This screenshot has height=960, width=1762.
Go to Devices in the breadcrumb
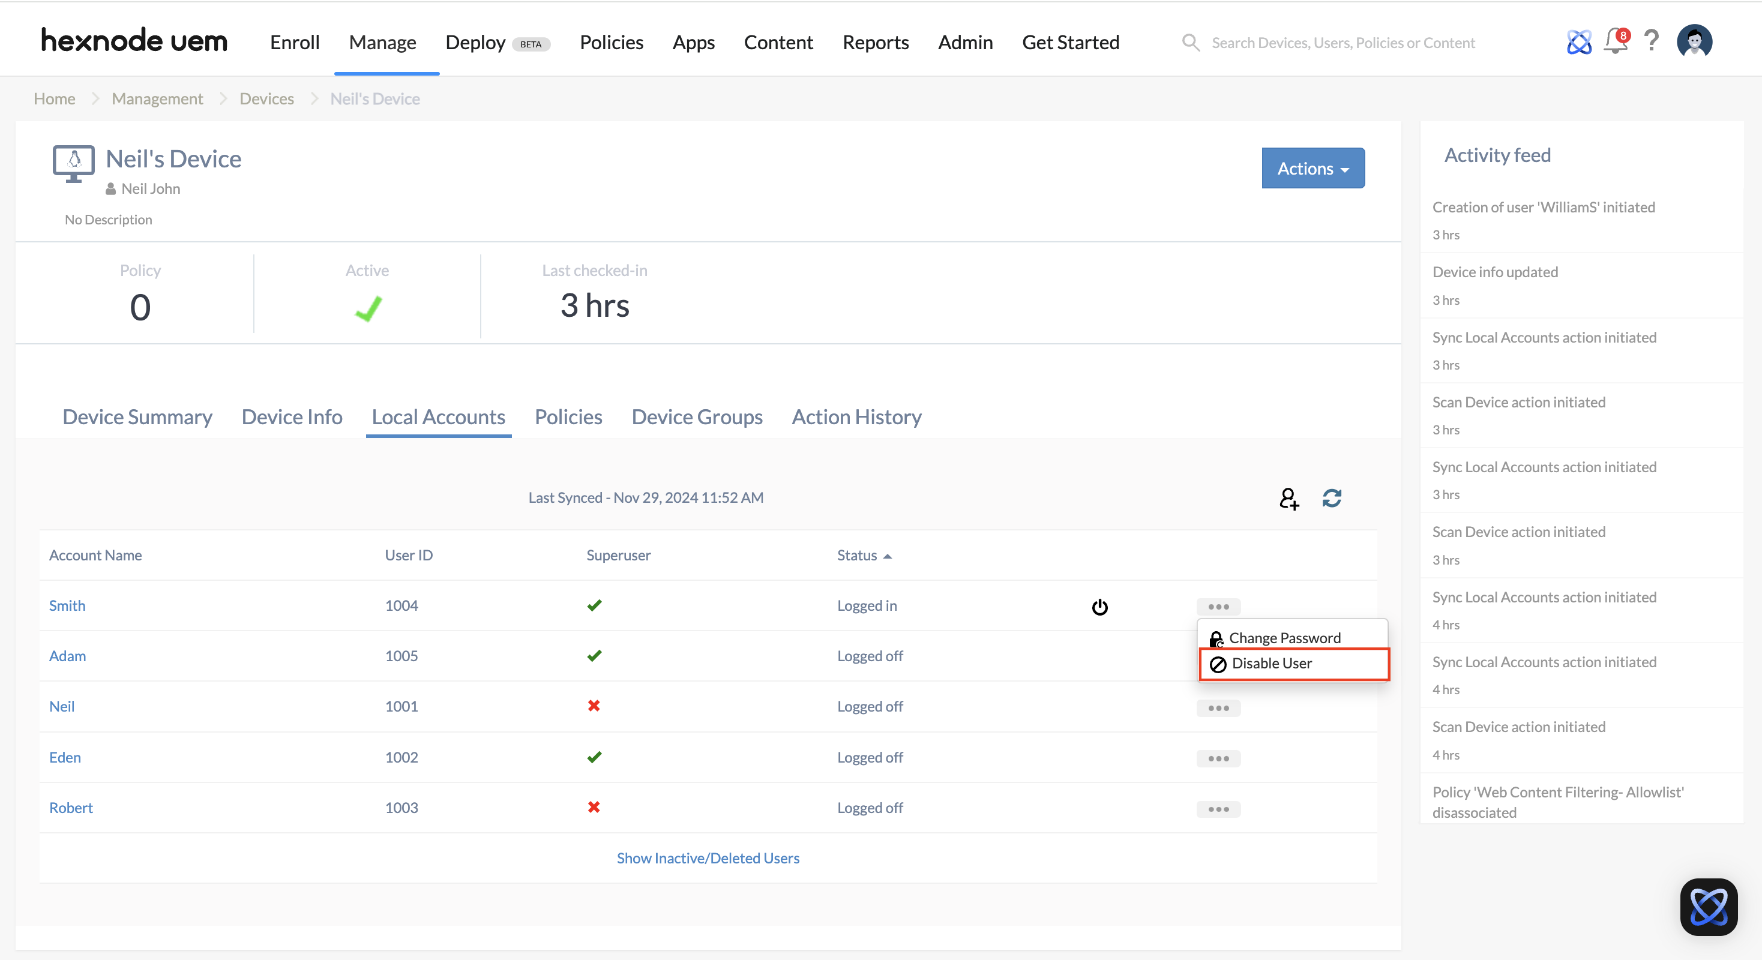pos(266,98)
